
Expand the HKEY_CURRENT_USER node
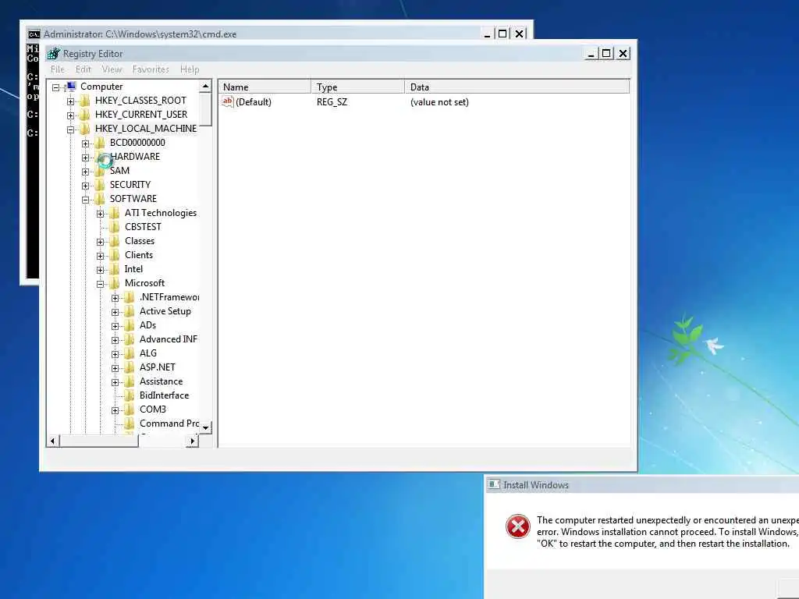tap(70, 115)
